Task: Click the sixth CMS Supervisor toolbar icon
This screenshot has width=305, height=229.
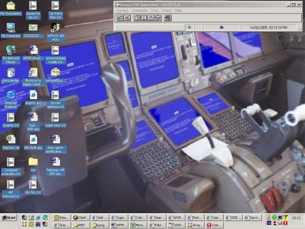Action: (158, 18)
